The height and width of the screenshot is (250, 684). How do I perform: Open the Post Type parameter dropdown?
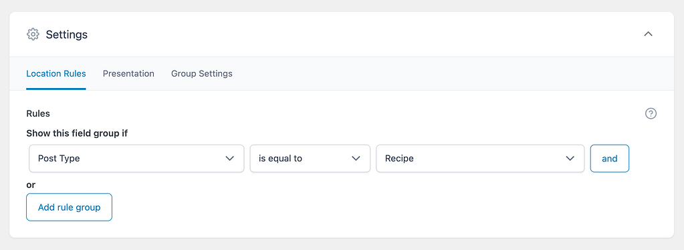coord(136,158)
